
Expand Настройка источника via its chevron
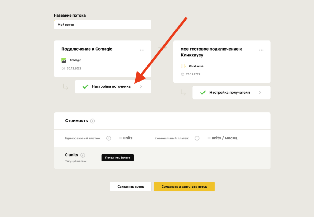141,87
